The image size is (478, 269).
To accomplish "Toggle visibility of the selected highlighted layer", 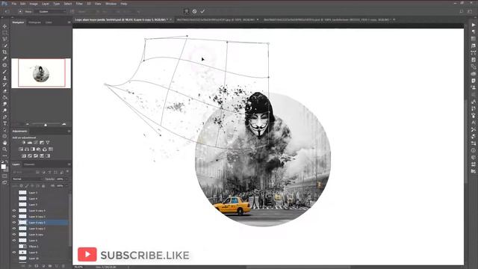I will coord(14,223).
